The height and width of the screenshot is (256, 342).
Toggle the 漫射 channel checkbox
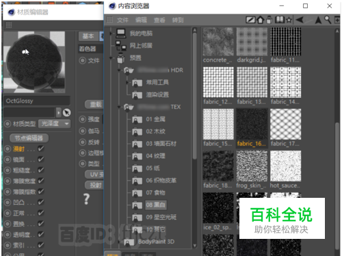click(x=41, y=149)
